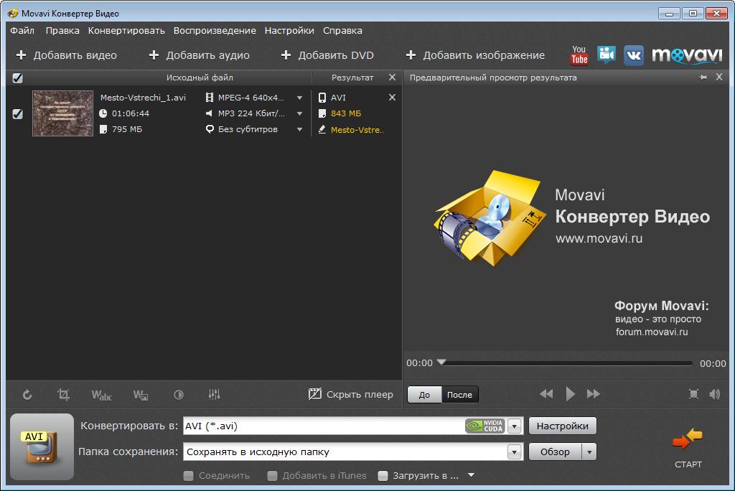Viewport: 735px width, 491px height.
Task: Open the YouTube icon in the top bar
Action: [579, 55]
